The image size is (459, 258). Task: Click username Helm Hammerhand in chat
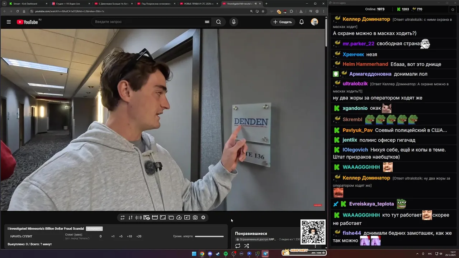(x=365, y=64)
